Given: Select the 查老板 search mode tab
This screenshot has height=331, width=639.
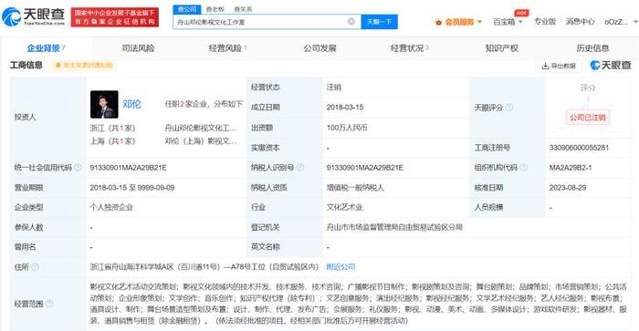Looking at the screenshot, I should coord(215,9).
